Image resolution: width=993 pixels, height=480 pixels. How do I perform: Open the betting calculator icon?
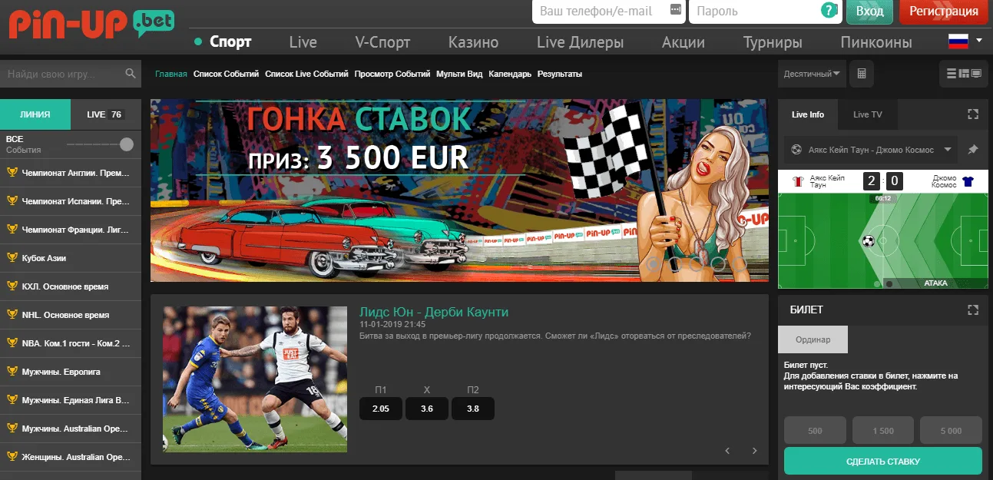point(862,74)
